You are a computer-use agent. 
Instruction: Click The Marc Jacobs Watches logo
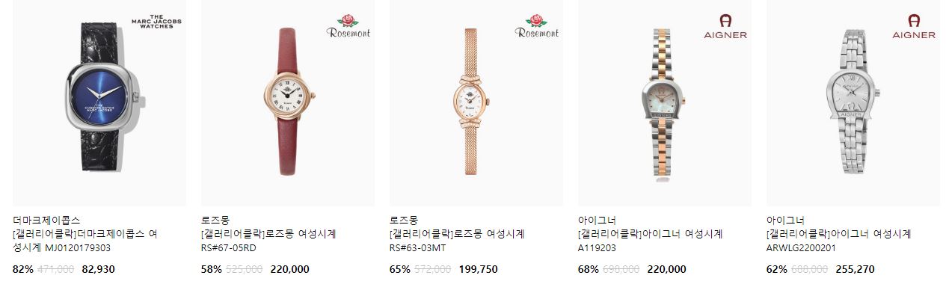[x=156, y=22]
